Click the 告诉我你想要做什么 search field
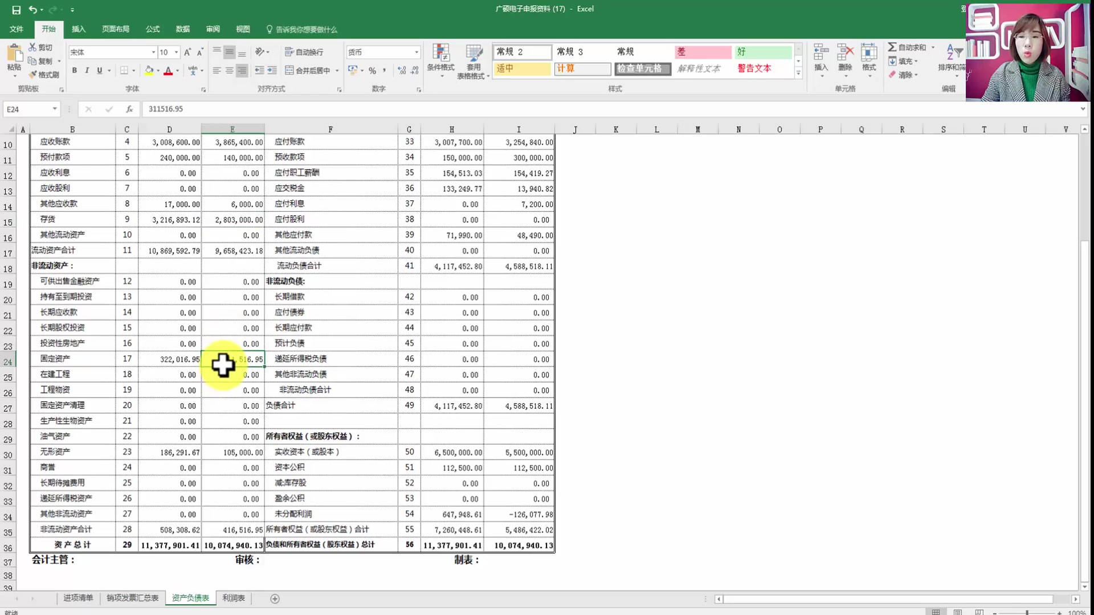This screenshot has height=615, width=1094. [x=306, y=29]
